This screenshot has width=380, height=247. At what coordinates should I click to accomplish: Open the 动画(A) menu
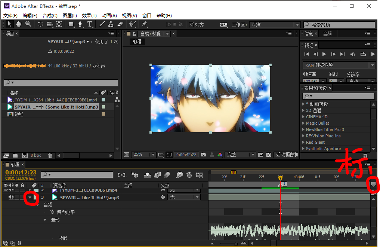tap(109, 15)
